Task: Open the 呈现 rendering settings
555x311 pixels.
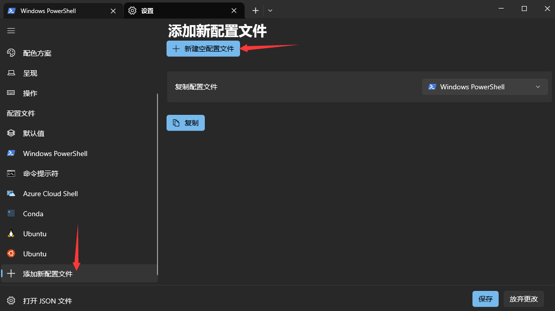Action: 30,73
